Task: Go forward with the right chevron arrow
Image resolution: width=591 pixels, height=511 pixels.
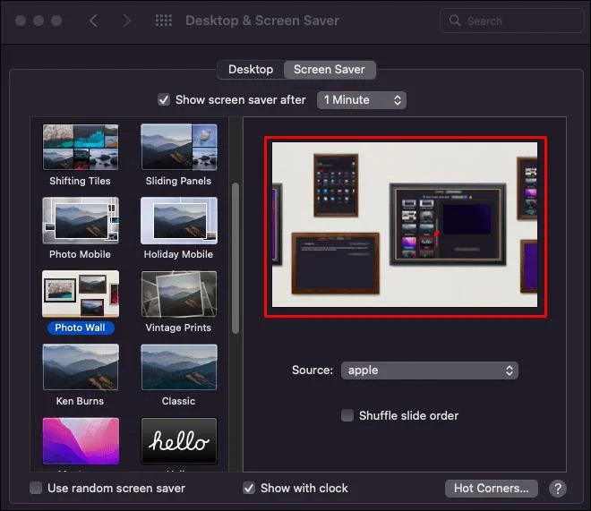Action: 127,21
